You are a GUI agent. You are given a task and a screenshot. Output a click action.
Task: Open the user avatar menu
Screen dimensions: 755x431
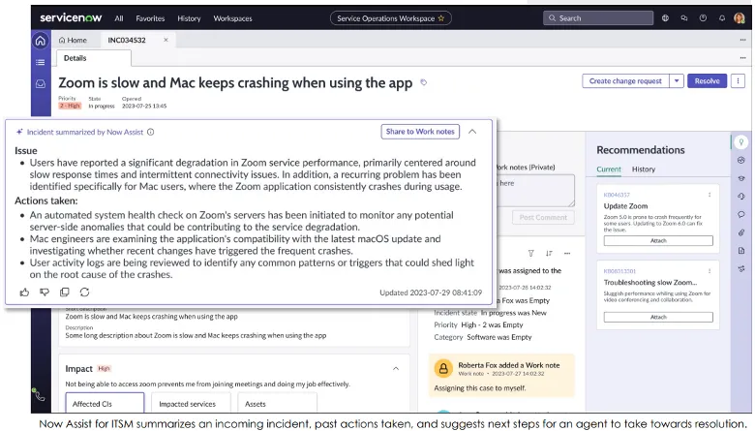pyautogui.click(x=740, y=18)
